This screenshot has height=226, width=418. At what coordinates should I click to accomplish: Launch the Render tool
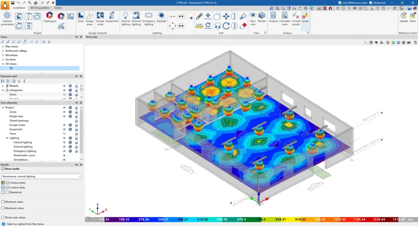point(262,17)
